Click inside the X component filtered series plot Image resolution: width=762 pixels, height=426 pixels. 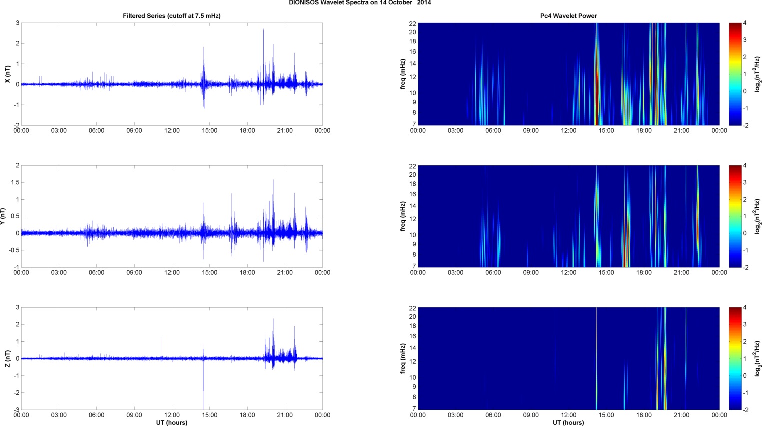(x=172, y=74)
